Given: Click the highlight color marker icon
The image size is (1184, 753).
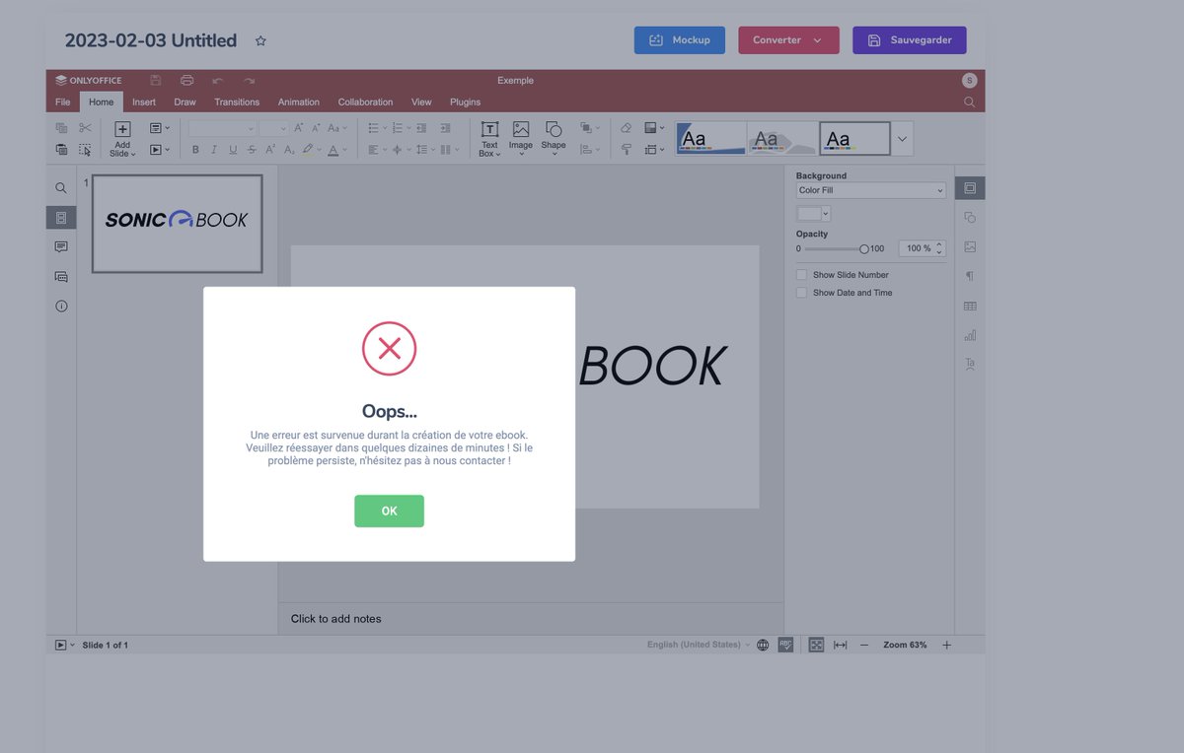Looking at the screenshot, I should point(308,150).
